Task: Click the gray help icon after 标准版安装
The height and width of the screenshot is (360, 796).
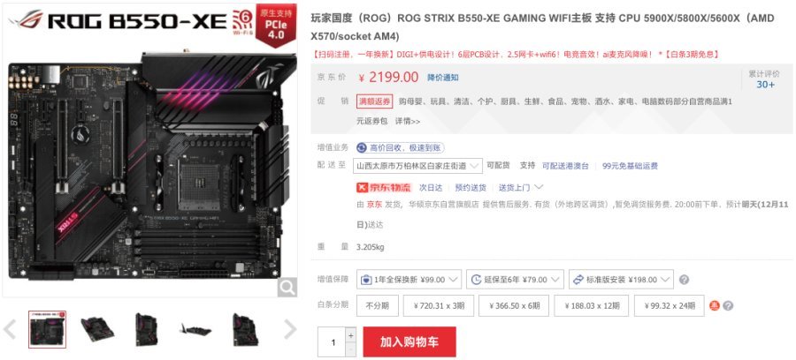Action: [685, 280]
